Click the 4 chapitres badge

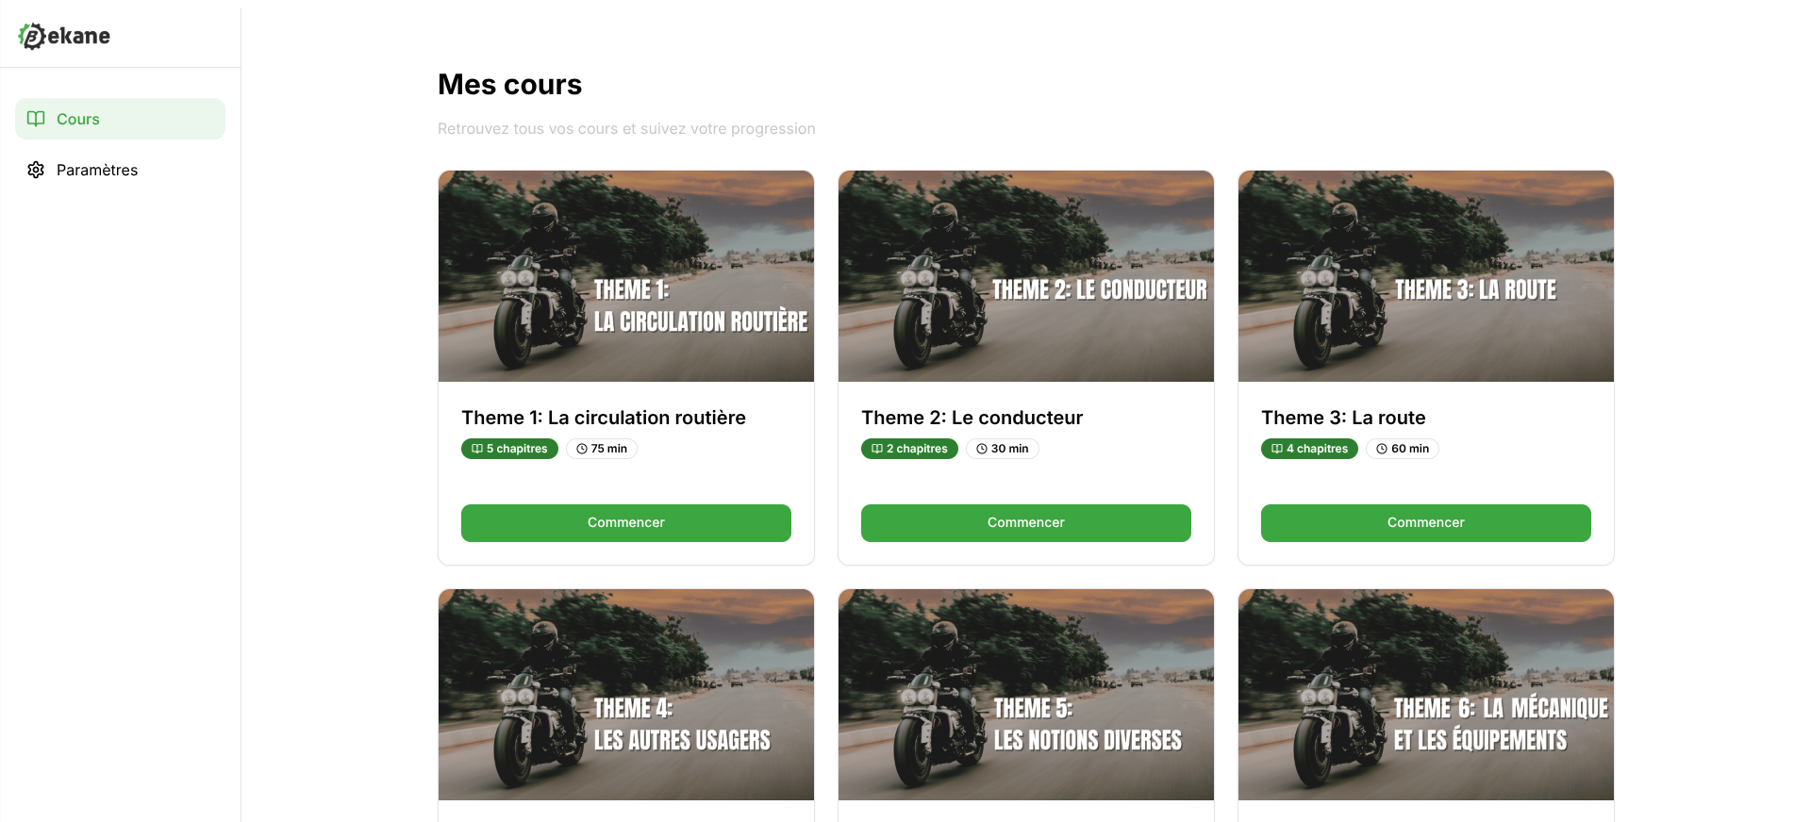coord(1309,449)
